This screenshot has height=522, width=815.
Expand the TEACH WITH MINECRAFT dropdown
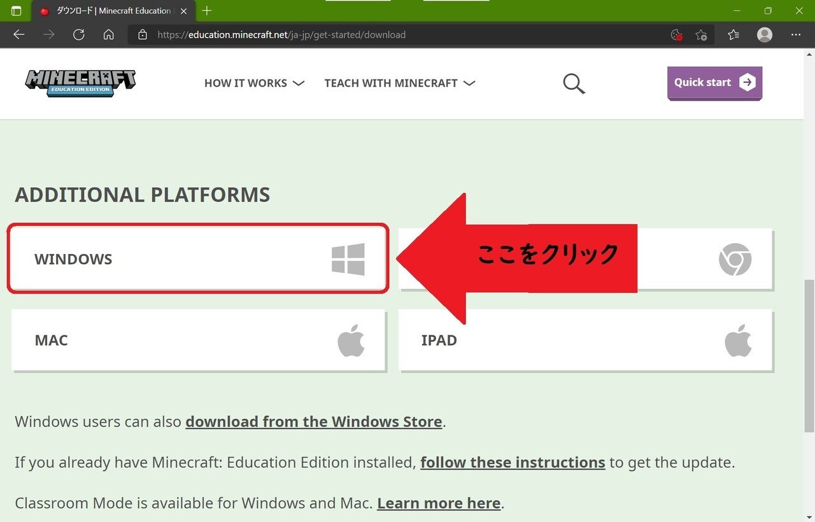click(x=399, y=83)
